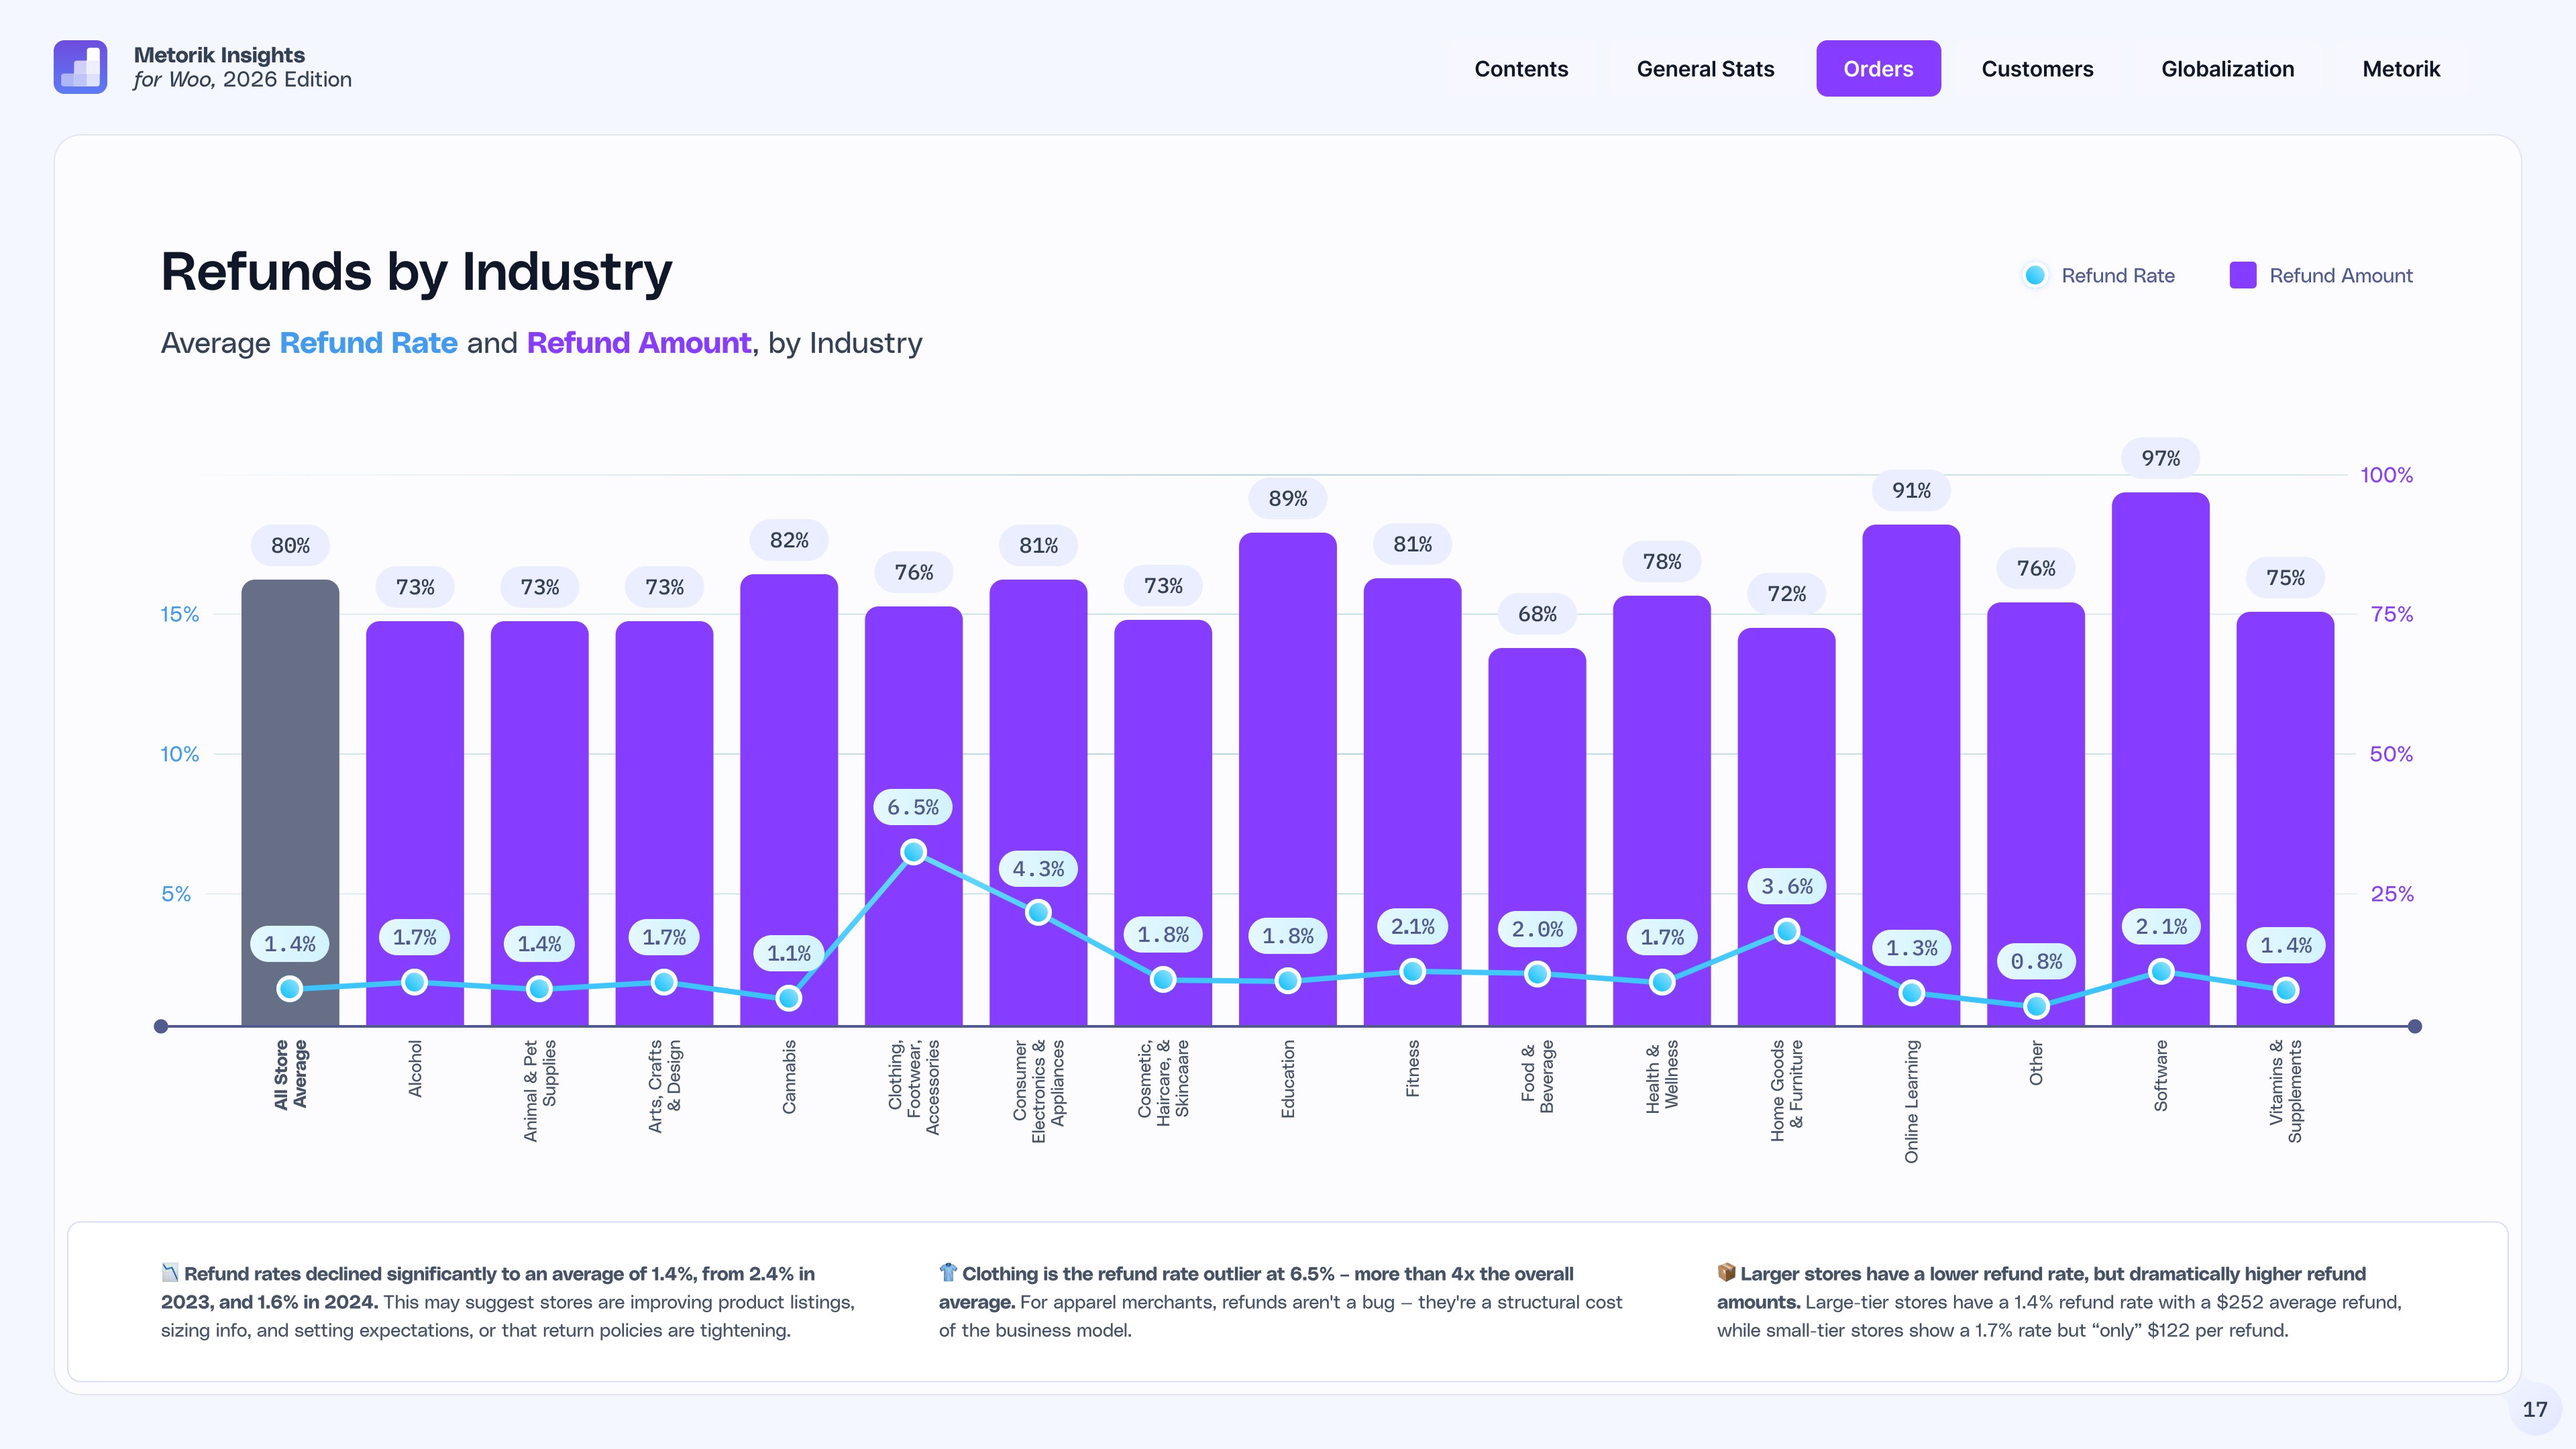Navigate to the Customers section
2576x1449 pixels.
pyautogui.click(x=2037, y=69)
